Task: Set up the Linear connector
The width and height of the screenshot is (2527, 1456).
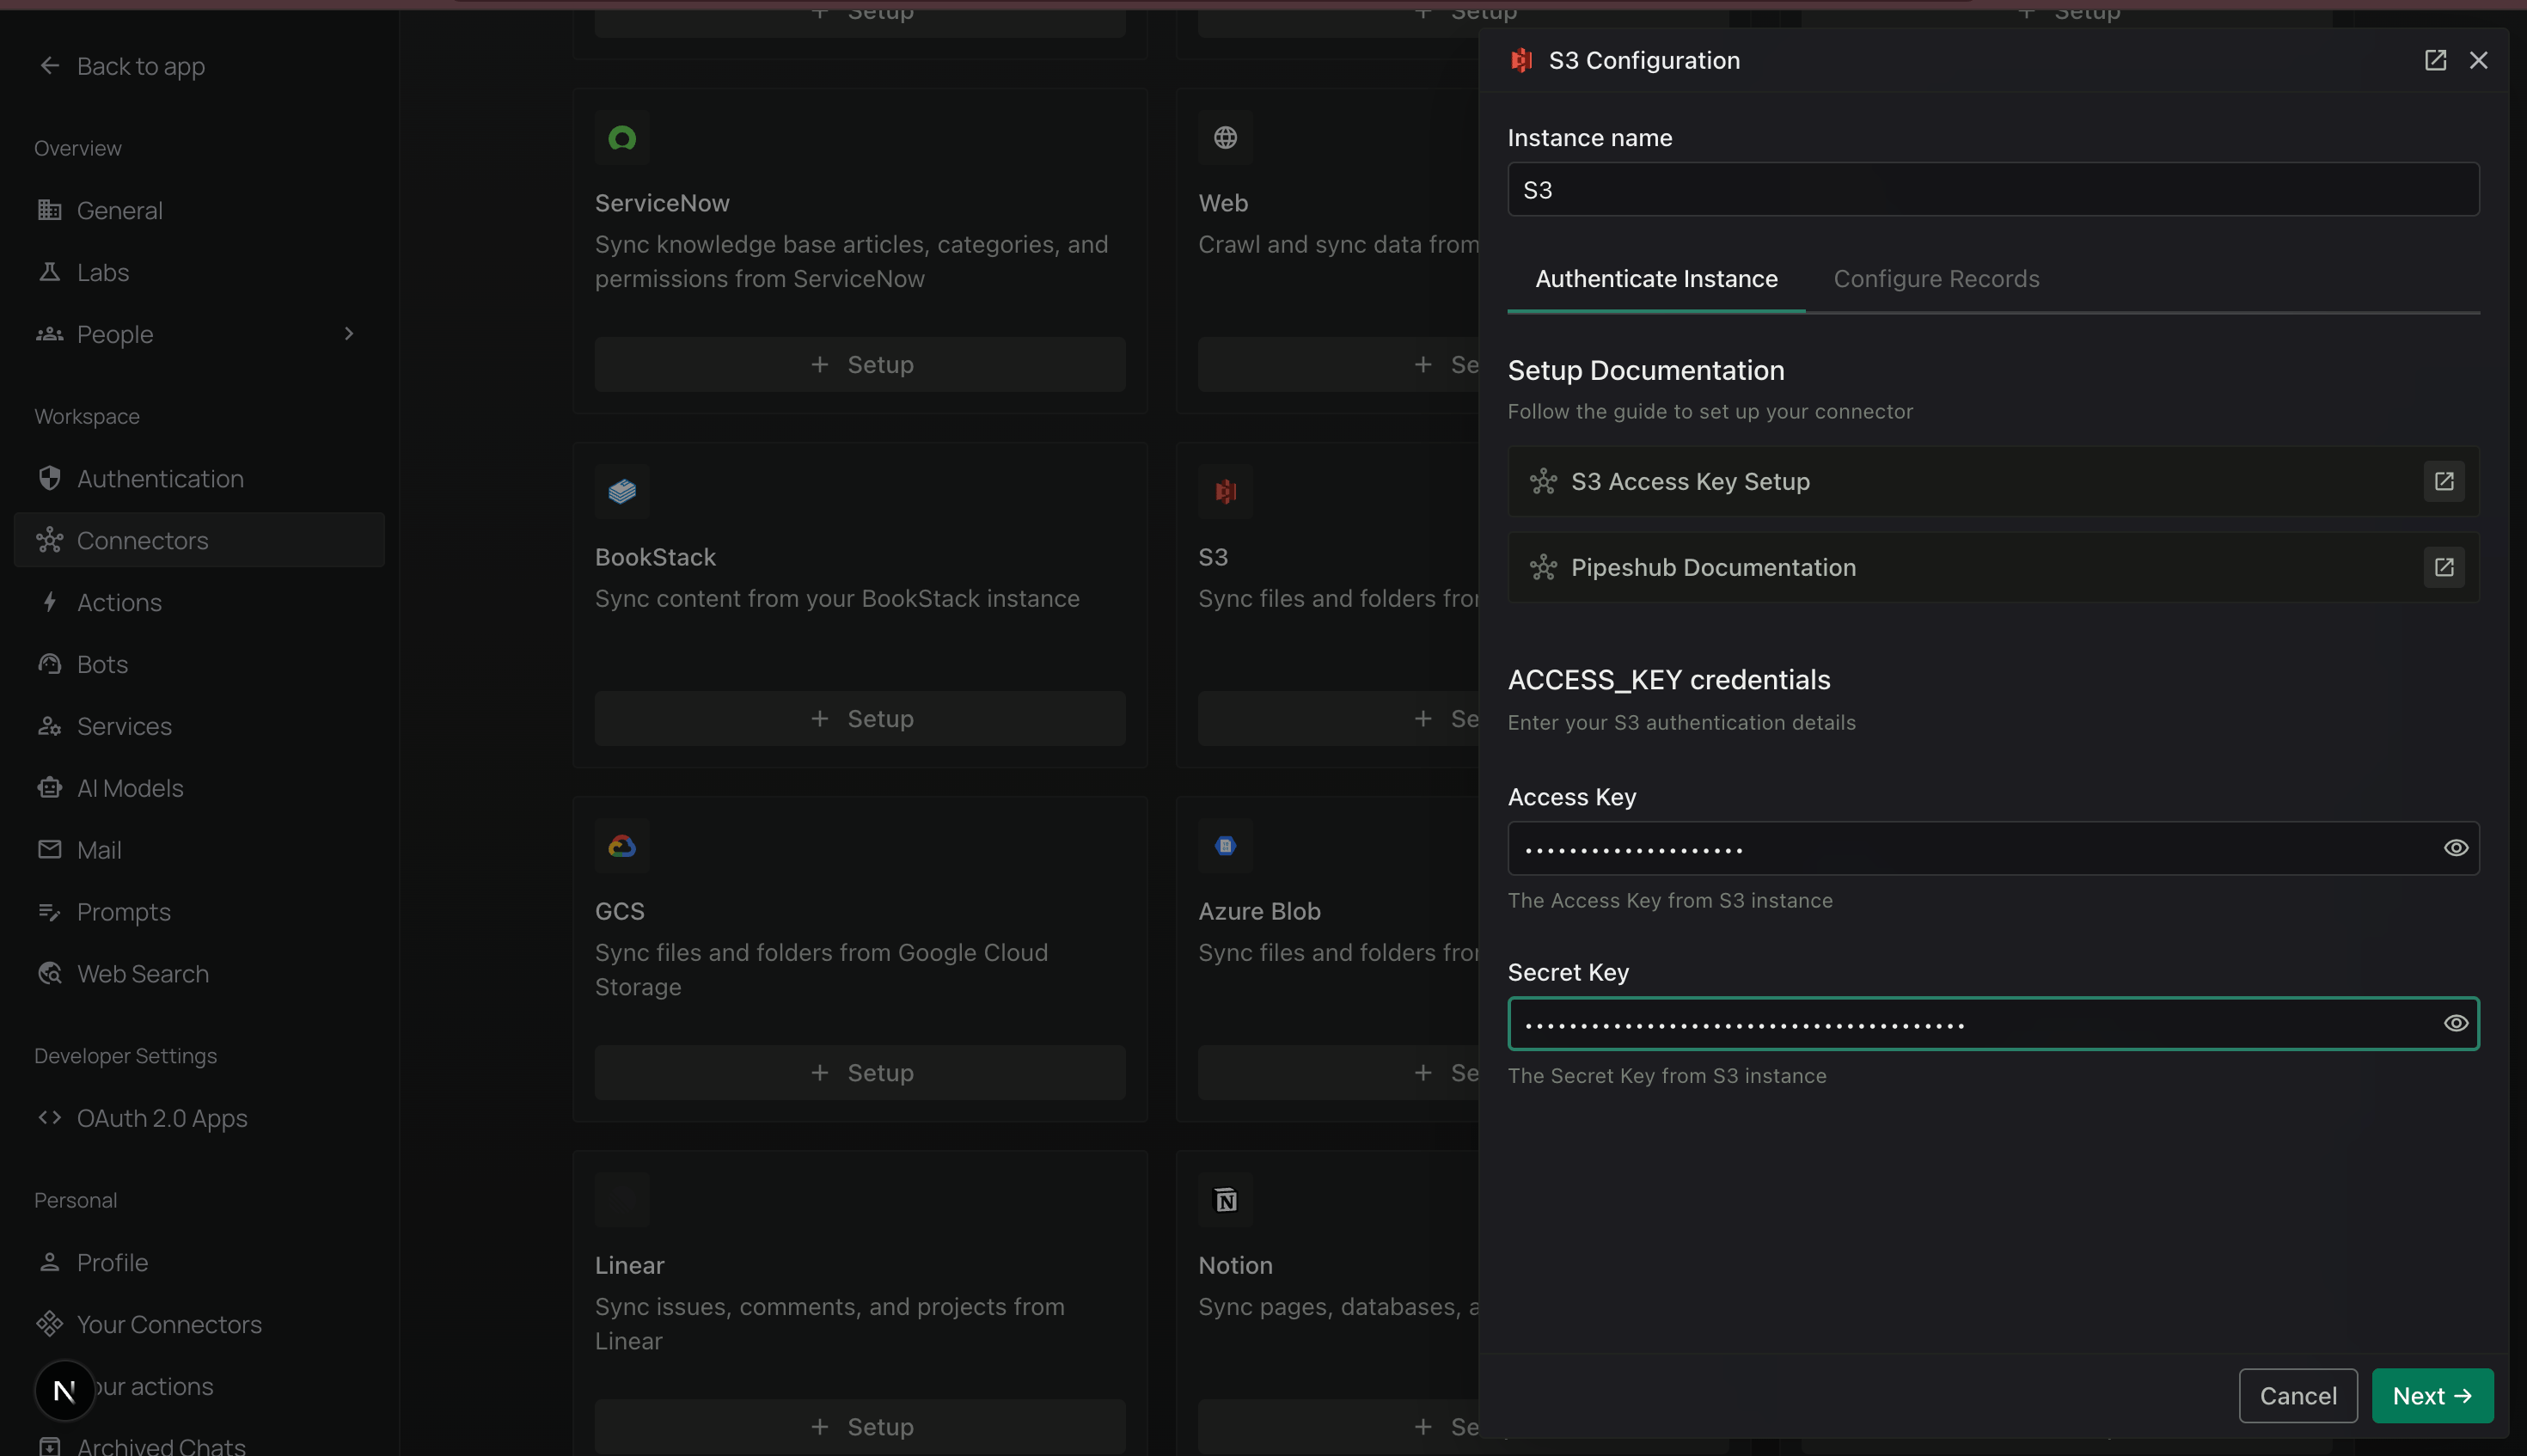Action: coord(860,1427)
